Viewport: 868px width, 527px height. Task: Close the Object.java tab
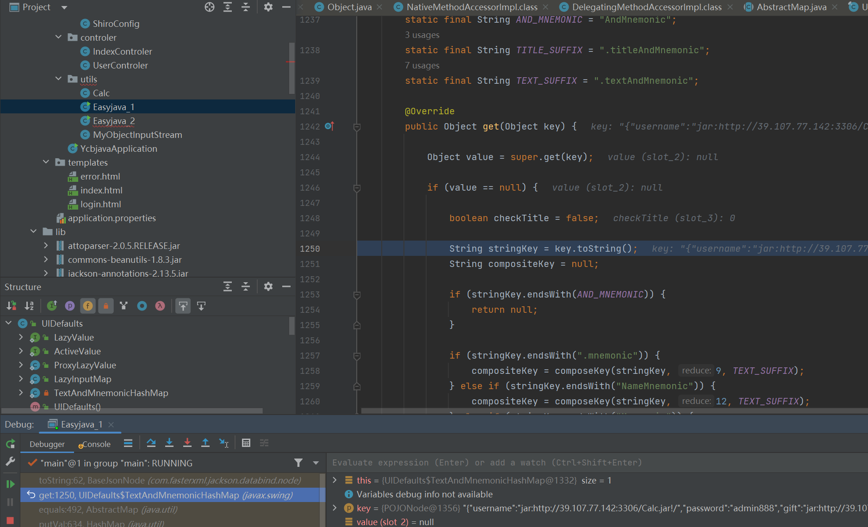coord(379,7)
